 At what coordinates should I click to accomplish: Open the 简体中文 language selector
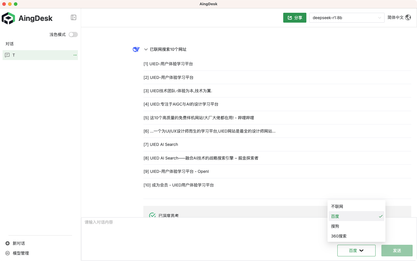[399, 17]
